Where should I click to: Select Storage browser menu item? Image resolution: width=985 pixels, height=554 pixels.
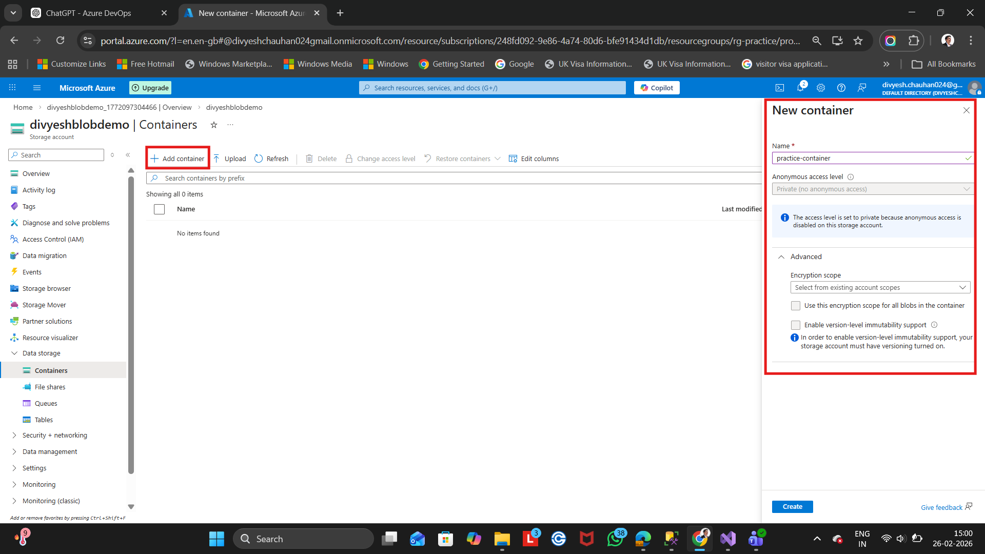click(47, 288)
